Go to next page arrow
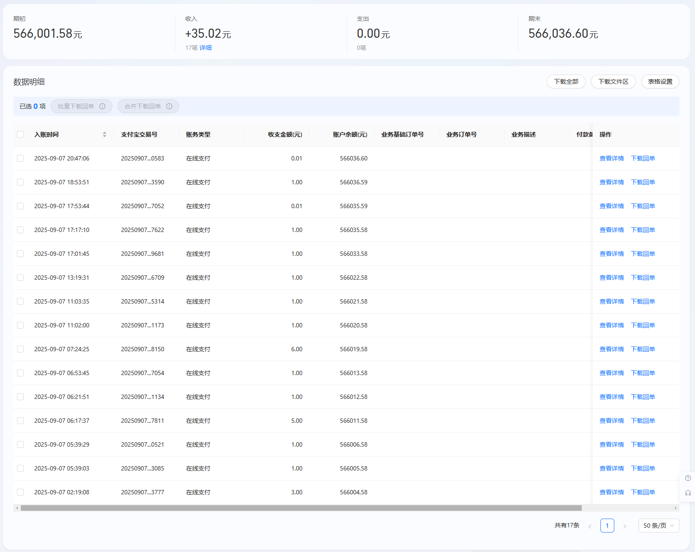The image size is (695, 552). (625, 526)
